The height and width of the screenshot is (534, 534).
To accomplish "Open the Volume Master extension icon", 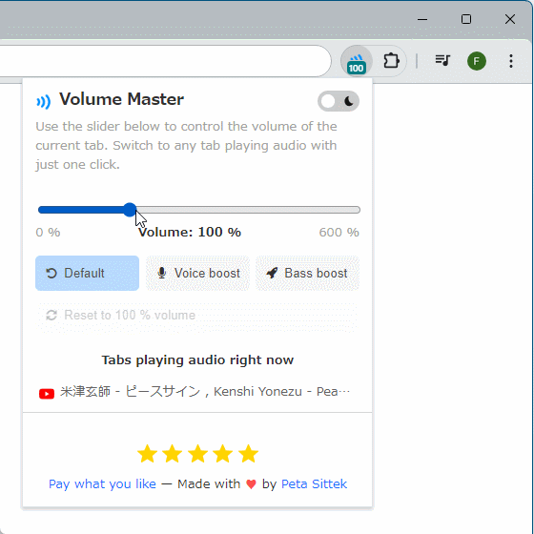I will point(357,61).
